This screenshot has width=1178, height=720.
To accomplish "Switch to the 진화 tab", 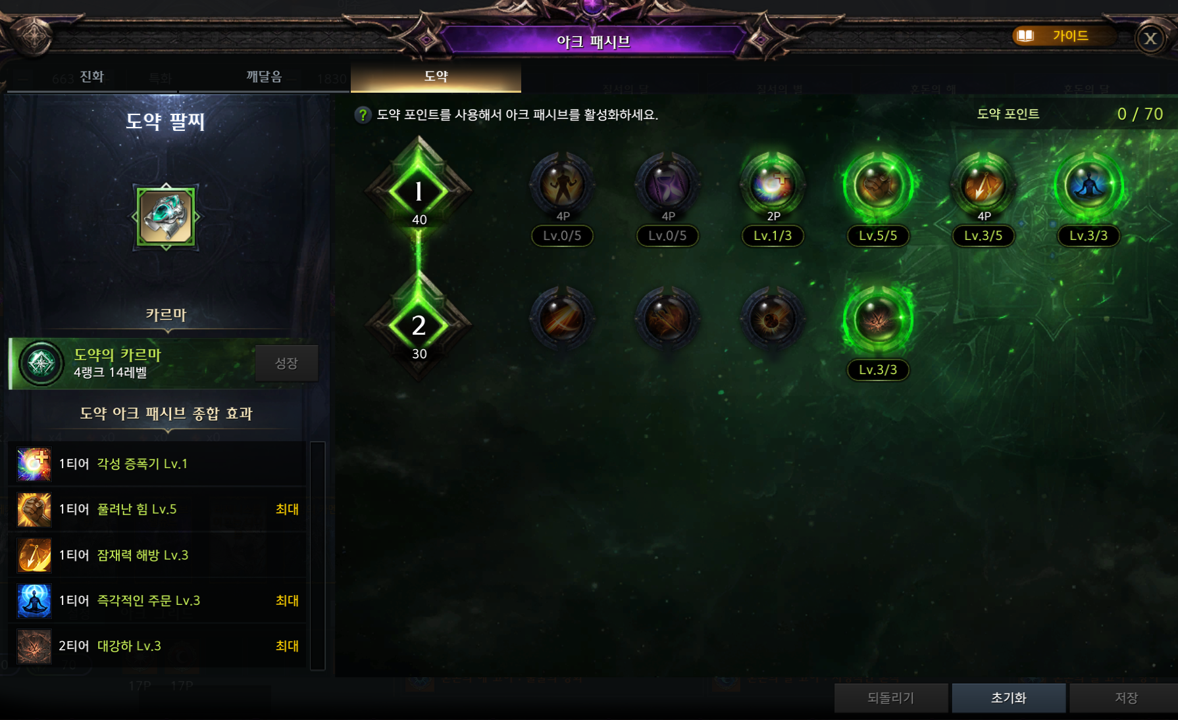I will pos(91,77).
